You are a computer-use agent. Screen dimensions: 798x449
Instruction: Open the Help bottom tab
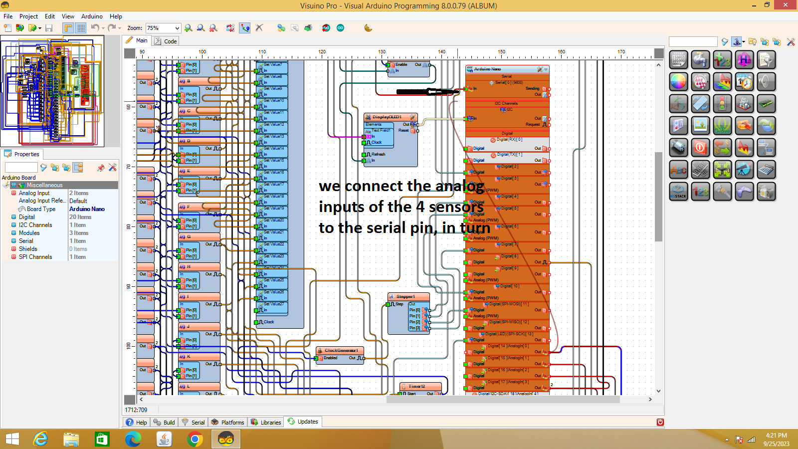pos(136,422)
